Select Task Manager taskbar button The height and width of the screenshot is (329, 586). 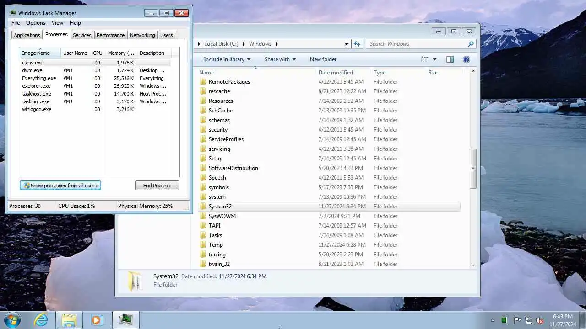125,320
